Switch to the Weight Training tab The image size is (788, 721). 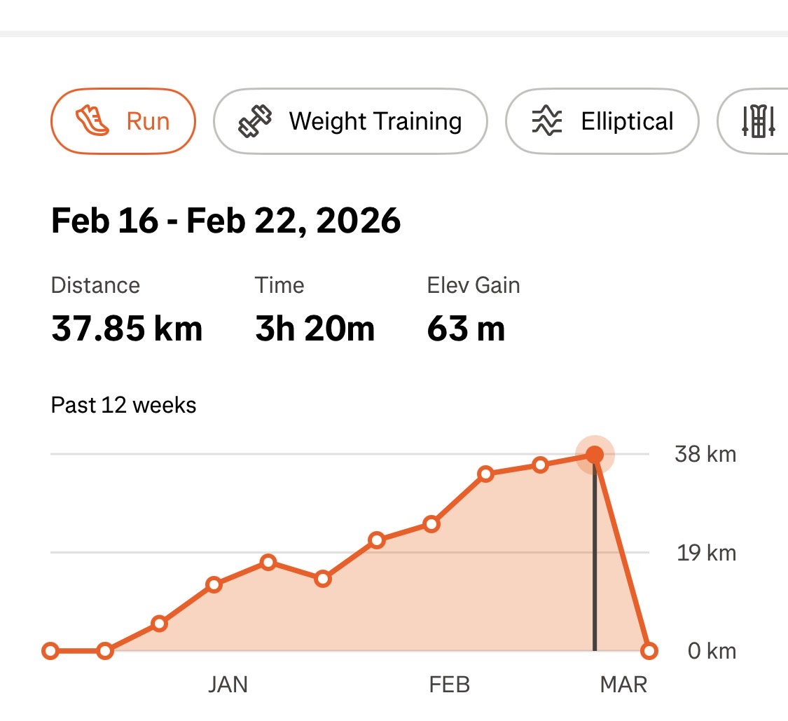tap(350, 121)
